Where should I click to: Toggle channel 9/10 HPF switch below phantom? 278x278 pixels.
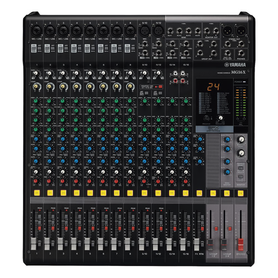tap(147, 93)
